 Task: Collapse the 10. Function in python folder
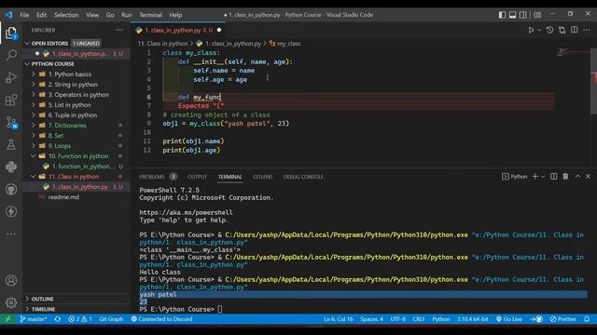pyautogui.click(x=76, y=156)
